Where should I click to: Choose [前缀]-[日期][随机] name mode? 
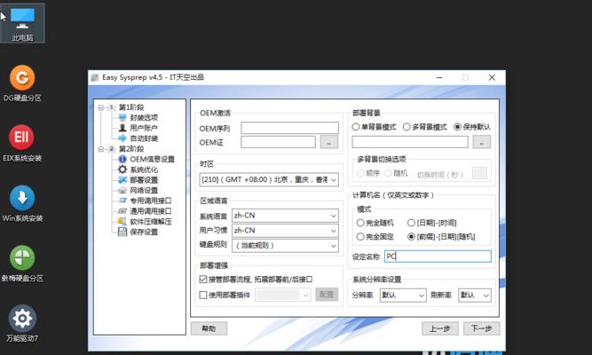click(x=411, y=237)
